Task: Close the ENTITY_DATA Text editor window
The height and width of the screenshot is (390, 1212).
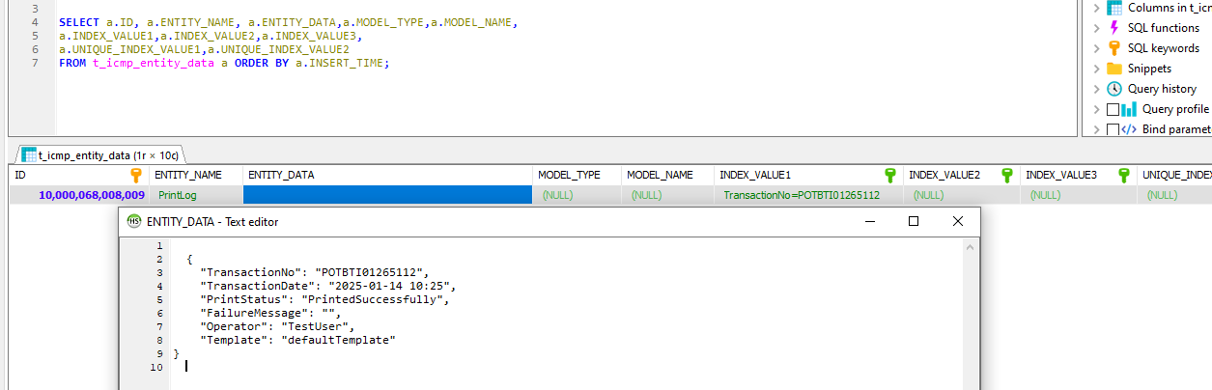Action: [958, 221]
